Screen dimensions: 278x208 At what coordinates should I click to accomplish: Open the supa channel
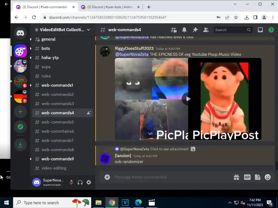click(63, 67)
